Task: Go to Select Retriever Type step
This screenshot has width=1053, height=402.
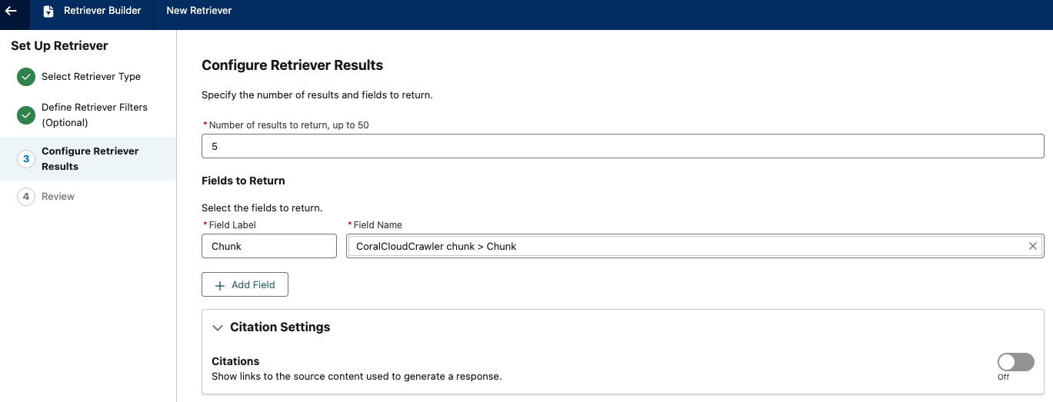Action: (91, 77)
